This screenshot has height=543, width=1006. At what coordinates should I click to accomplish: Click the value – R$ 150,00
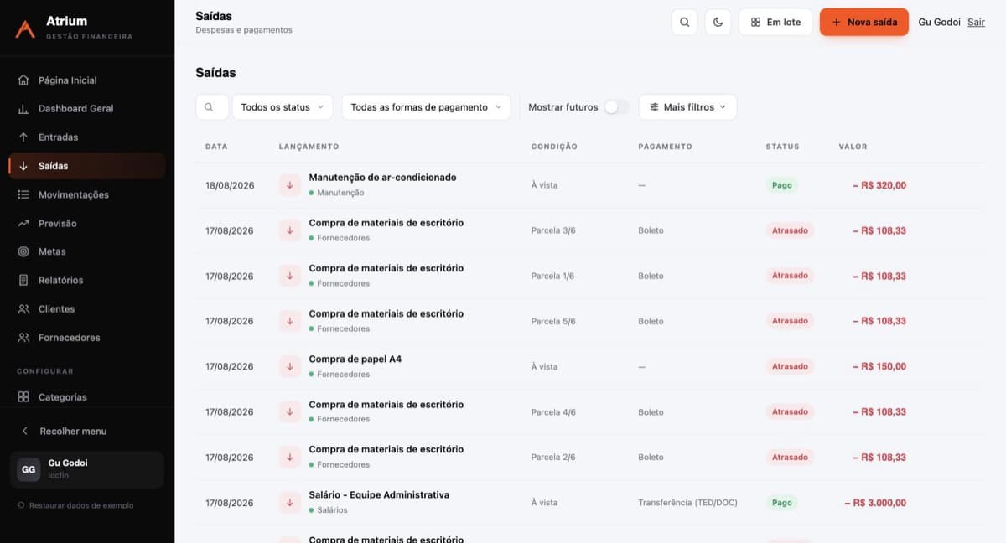(879, 366)
